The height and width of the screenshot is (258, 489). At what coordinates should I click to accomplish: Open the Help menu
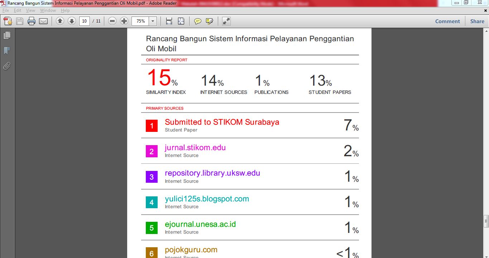pyautogui.click(x=65, y=10)
